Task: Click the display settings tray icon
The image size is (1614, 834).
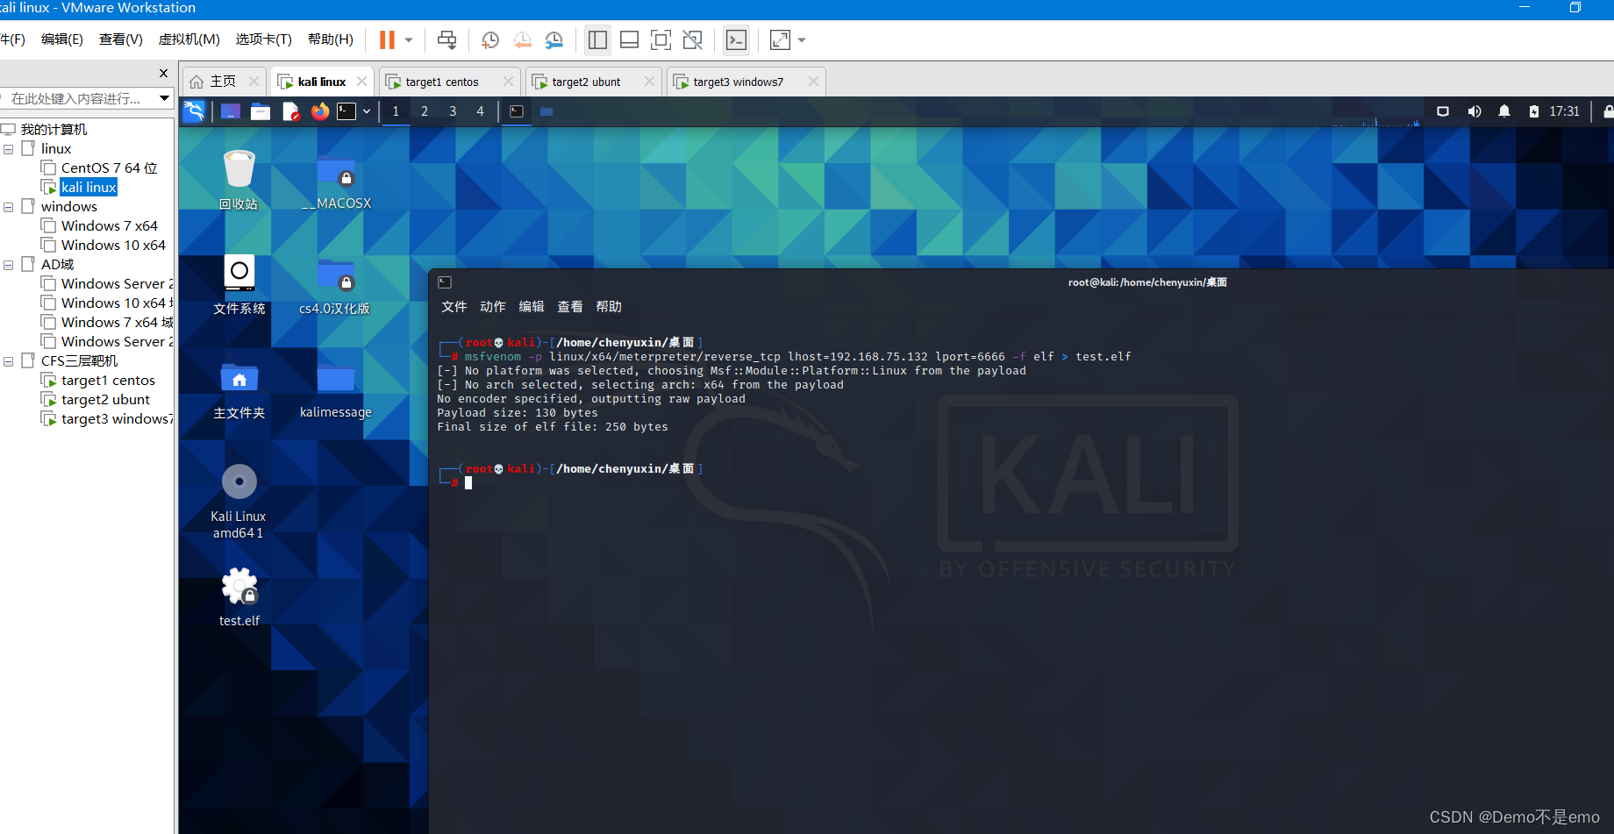Action: click(x=1443, y=111)
